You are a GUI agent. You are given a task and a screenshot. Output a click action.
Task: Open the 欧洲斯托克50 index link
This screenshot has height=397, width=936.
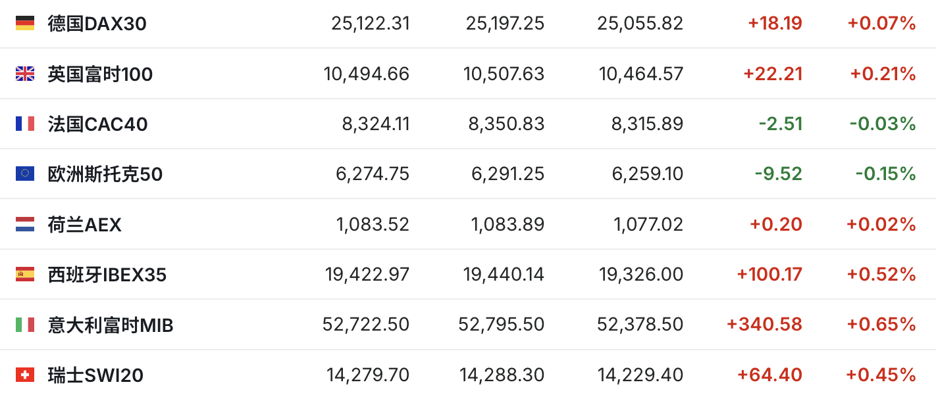point(105,174)
